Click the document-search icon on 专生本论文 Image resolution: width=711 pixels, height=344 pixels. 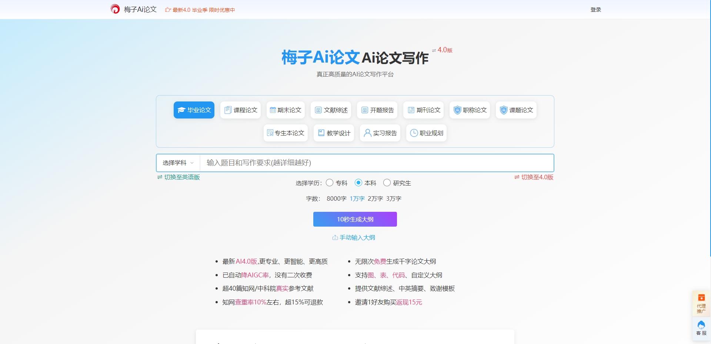(x=270, y=133)
